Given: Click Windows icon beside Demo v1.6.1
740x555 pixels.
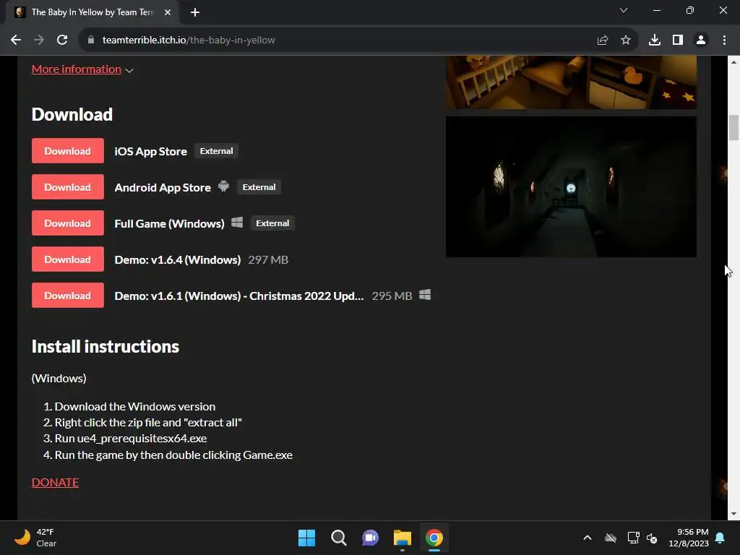Looking at the screenshot, I should tap(425, 295).
